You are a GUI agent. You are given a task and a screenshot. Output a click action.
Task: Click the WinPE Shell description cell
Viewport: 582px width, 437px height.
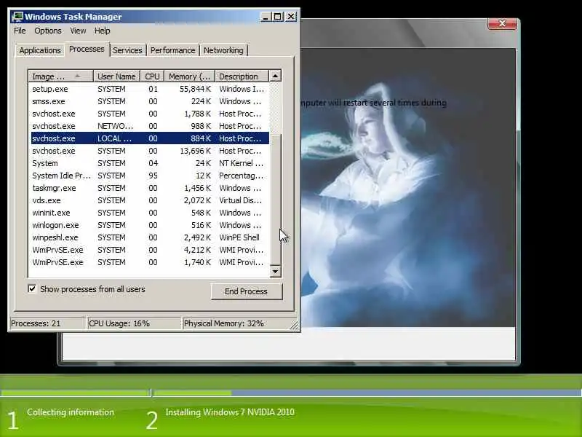[239, 237]
